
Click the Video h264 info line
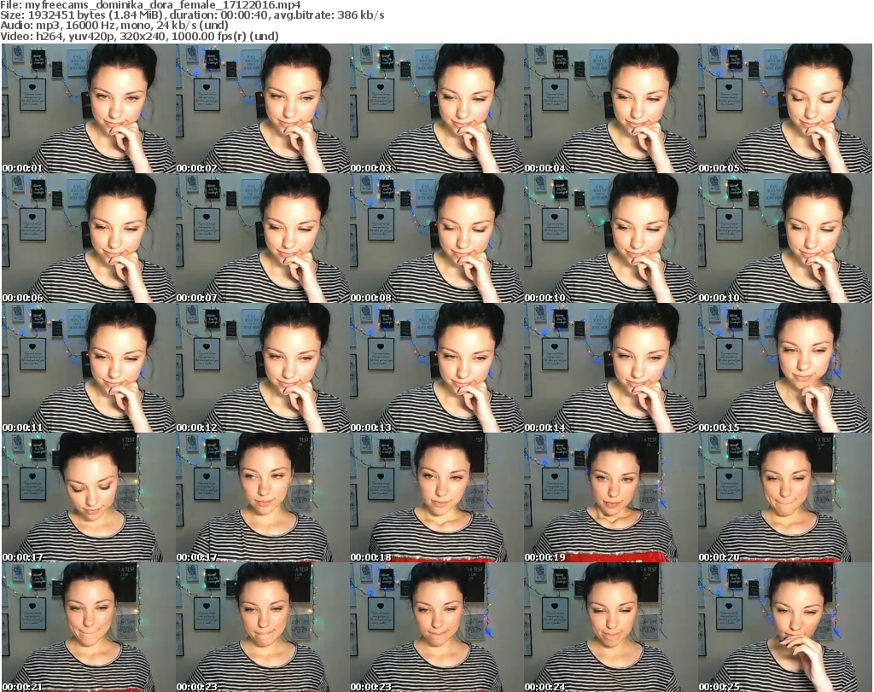(140, 36)
